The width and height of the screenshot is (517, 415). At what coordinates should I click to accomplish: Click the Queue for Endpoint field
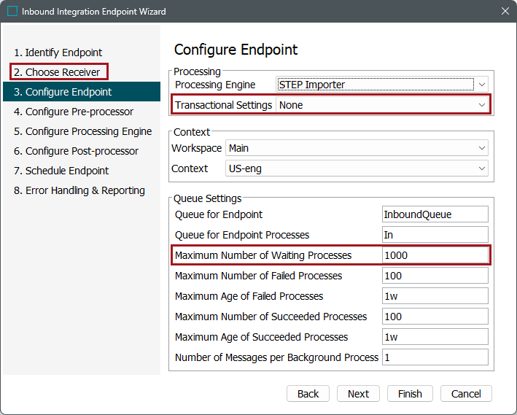point(435,214)
